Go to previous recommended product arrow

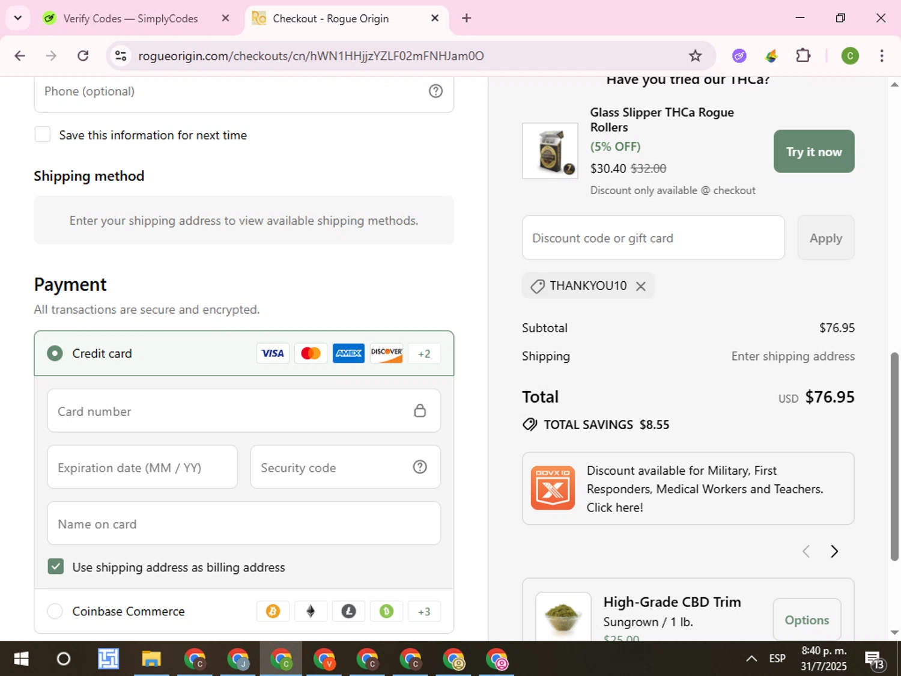[806, 551]
